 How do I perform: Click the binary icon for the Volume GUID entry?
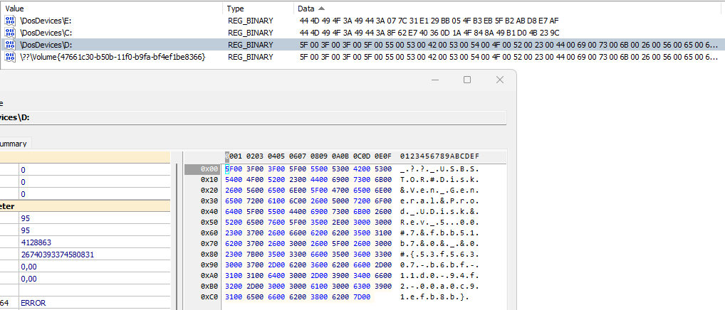9,56
